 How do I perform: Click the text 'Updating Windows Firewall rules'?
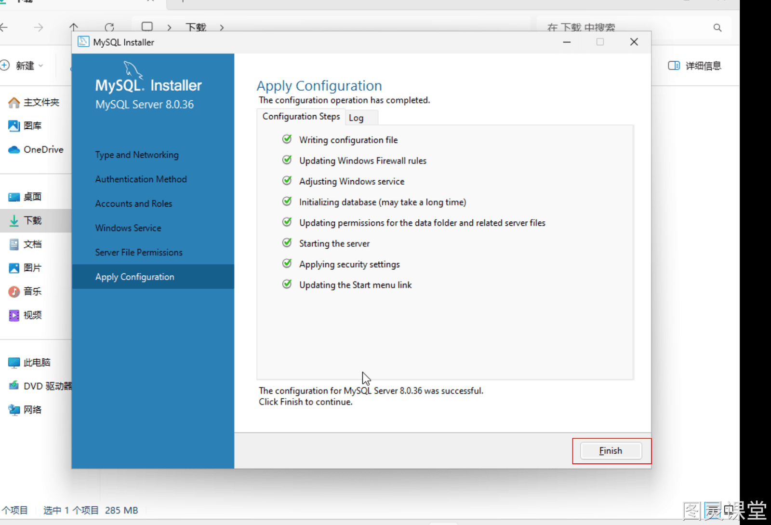363,161
